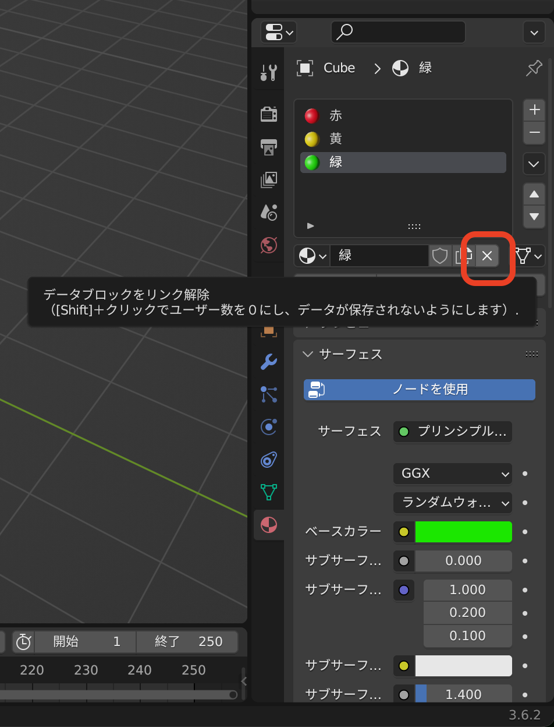
Task: Open the options dropdown at header right
Action: pyautogui.click(x=534, y=32)
